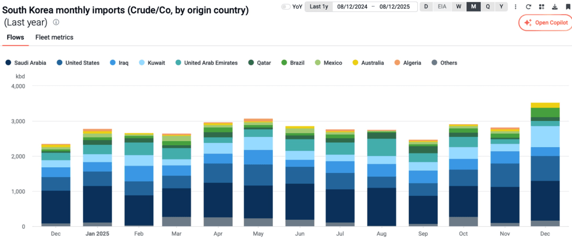572x240 pixels.
Task: Hide the Saudi Arabia series in legend
Action: coord(26,63)
